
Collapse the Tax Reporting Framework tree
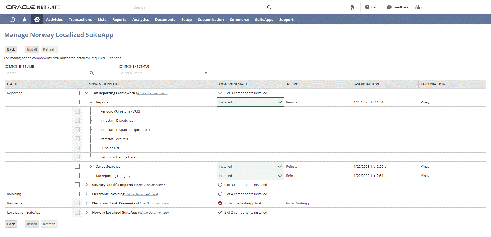coord(87,93)
